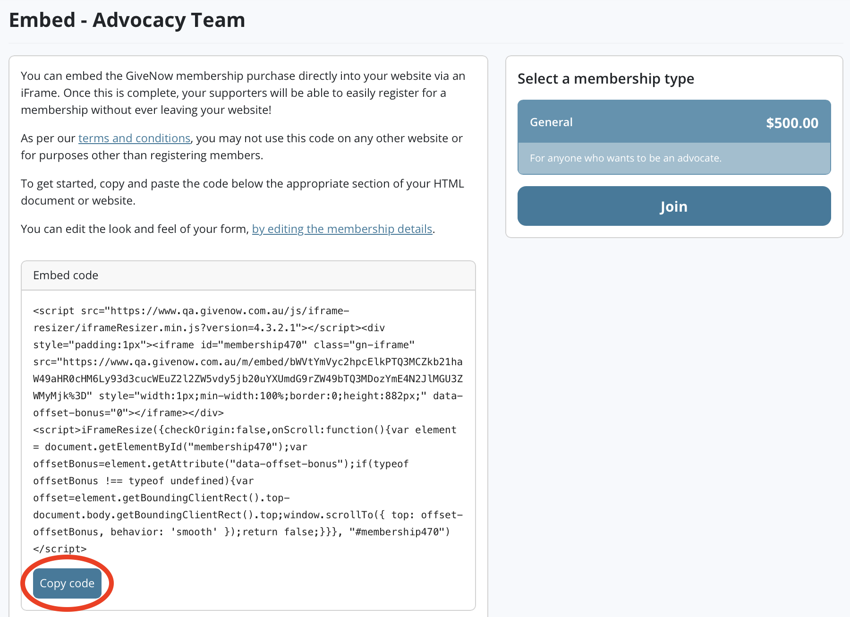The image size is (850, 617).
Task: Click 'For anyone who wants to be an advocate.' description
Action: coord(626,158)
